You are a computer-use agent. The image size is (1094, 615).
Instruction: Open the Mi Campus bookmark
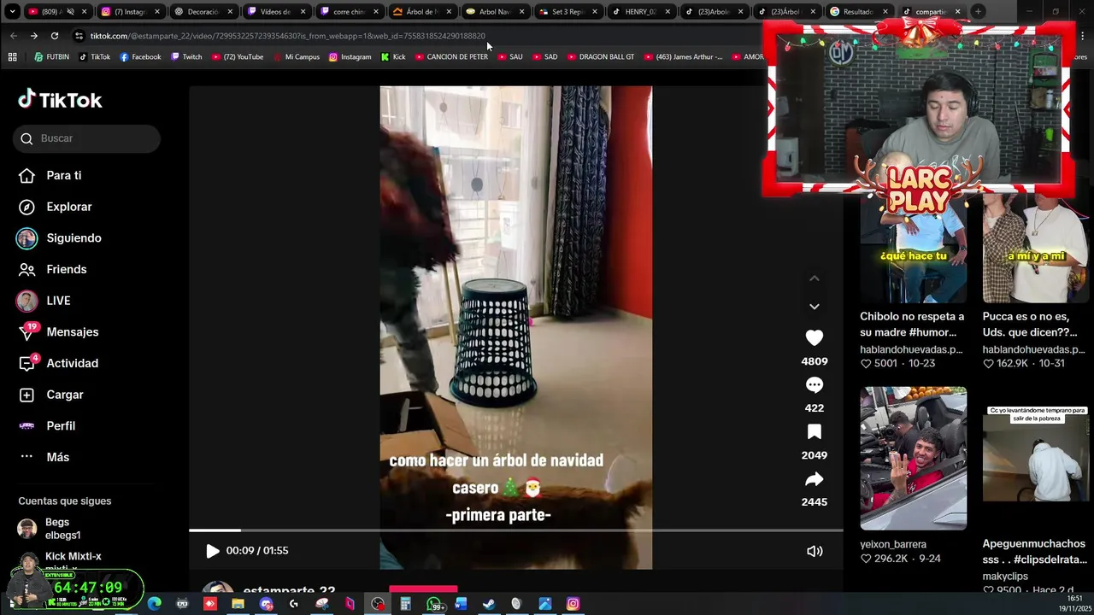[297, 57]
